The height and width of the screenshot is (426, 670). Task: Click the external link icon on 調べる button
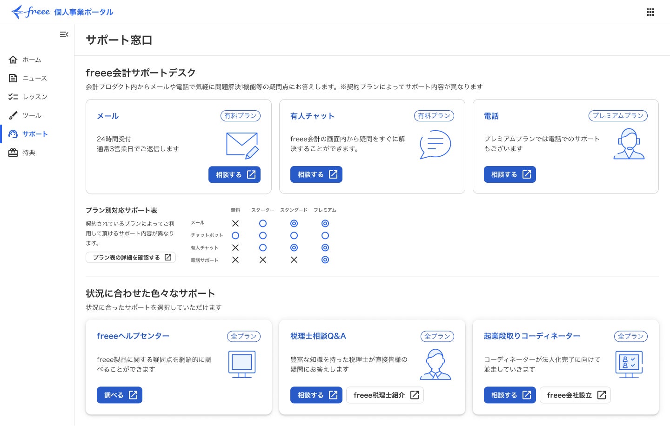tap(133, 395)
